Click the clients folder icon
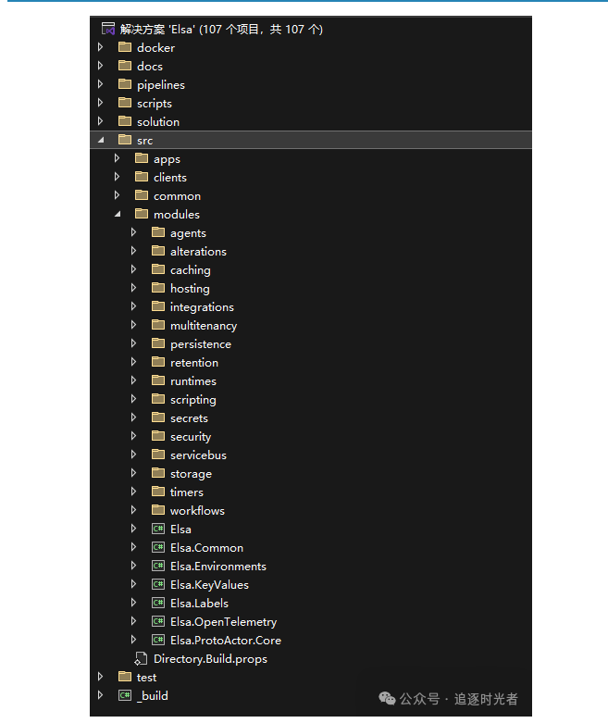Screen dimensions: 608x723 click(x=142, y=177)
